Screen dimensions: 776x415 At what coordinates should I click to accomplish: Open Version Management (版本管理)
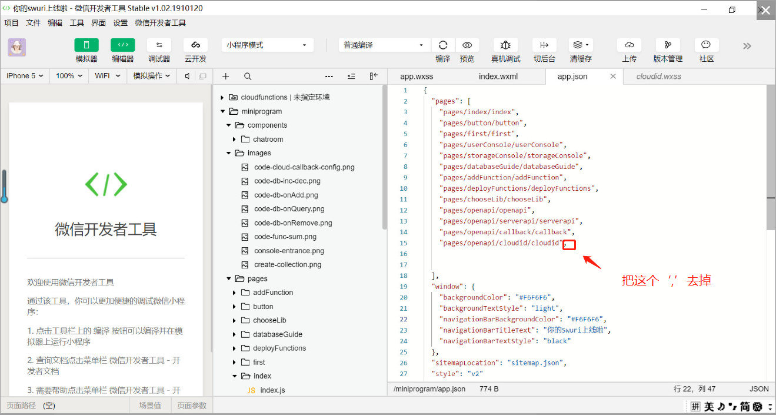tap(668, 45)
